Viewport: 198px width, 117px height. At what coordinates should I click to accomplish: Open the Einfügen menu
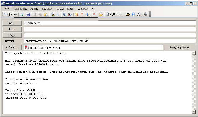point(47,9)
